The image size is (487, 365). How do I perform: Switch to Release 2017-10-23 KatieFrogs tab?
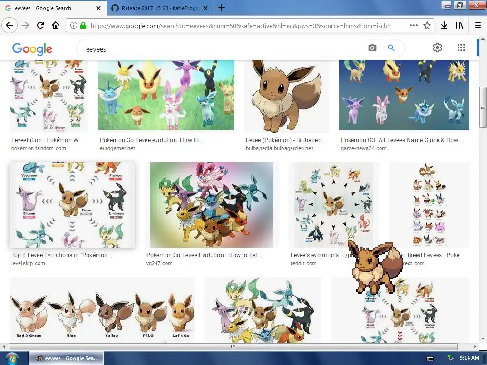[x=160, y=8]
